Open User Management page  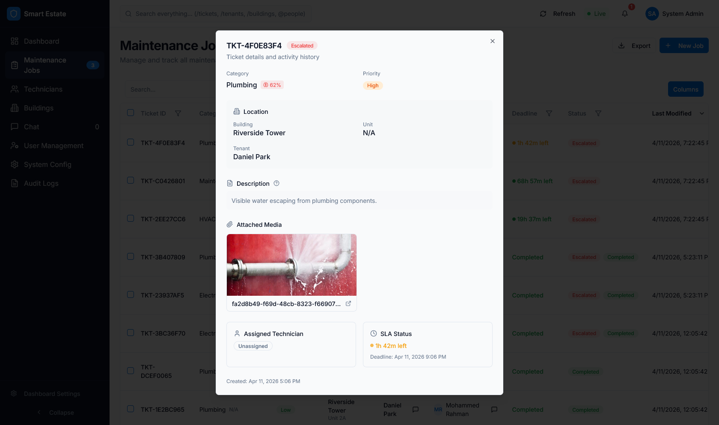click(55, 146)
